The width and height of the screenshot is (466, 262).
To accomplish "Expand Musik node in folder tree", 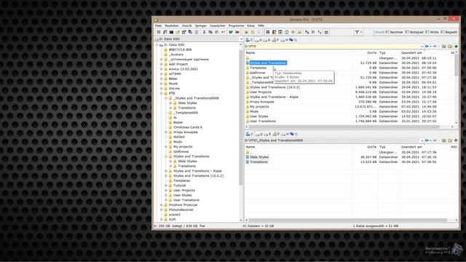I will (x=162, y=84).
